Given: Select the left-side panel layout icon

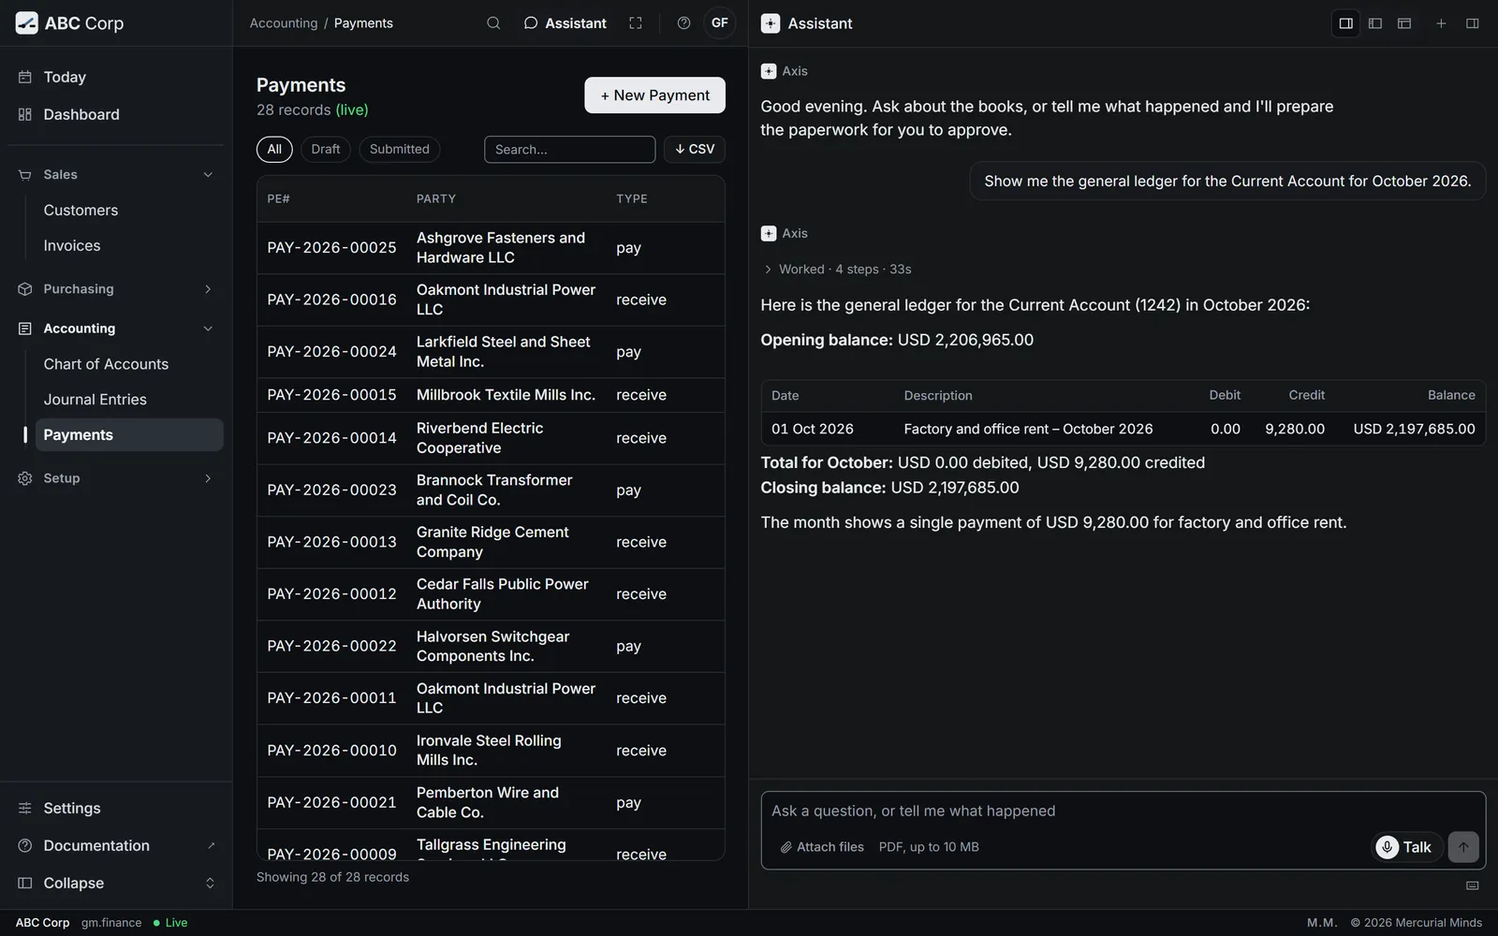Looking at the screenshot, I should tap(1375, 23).
